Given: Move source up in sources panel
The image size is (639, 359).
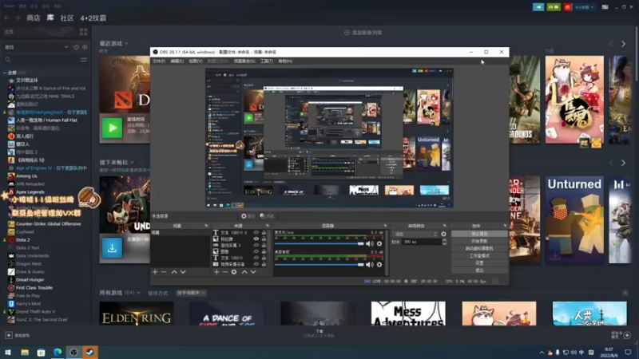Looking at the screenshot, I should point(244,272).
